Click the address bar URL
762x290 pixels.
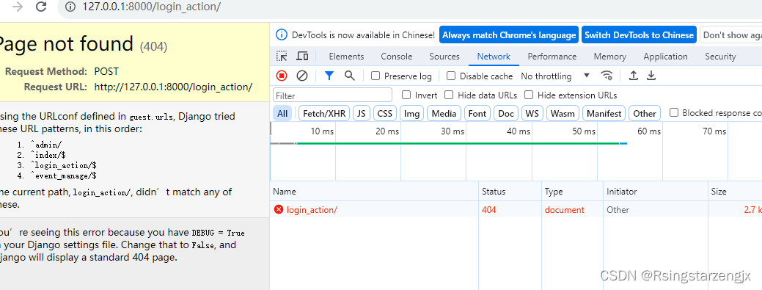point(152,7)
